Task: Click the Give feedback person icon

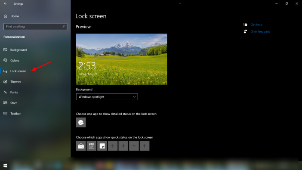Action: [245, 31]
